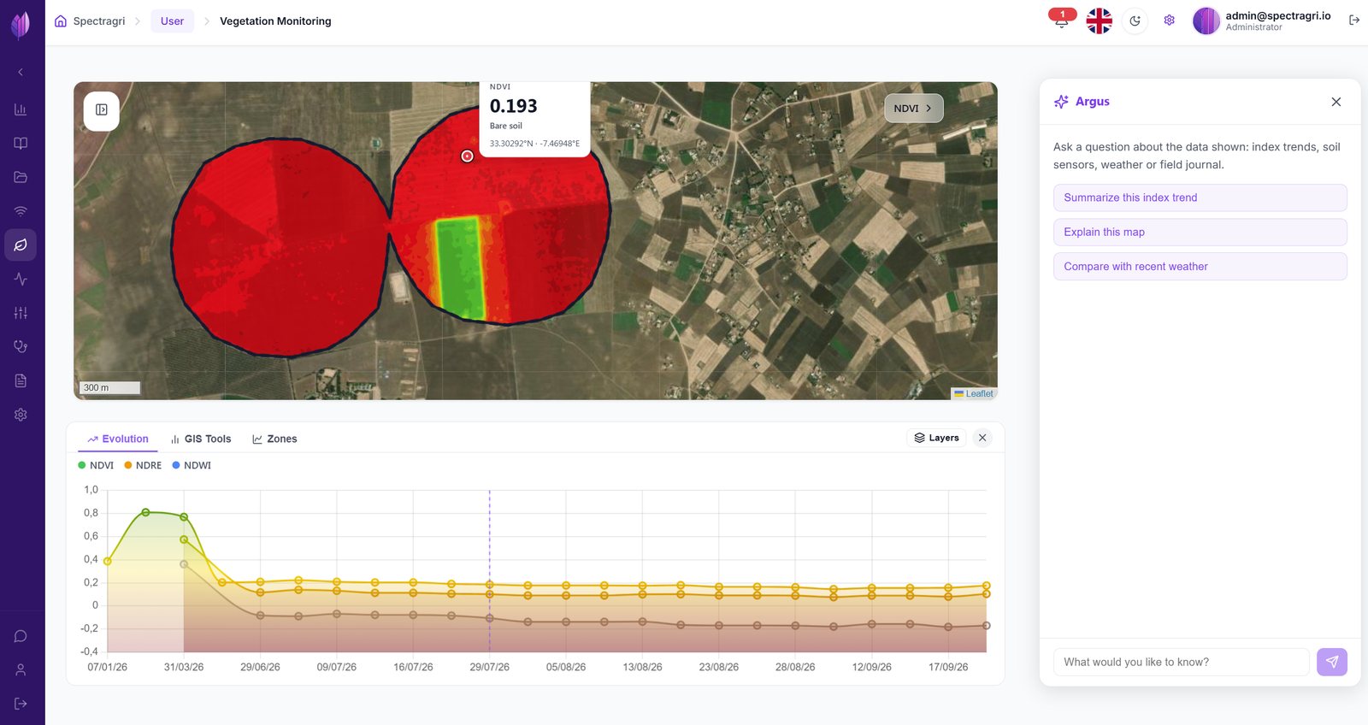The image size is (1368, 725).
Task: Open the document reports sidebar icon
Action: (x=21, y=380)
